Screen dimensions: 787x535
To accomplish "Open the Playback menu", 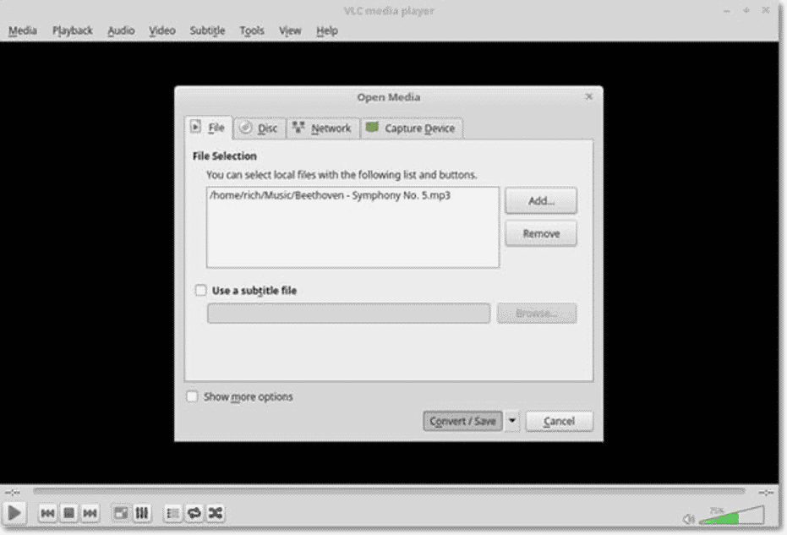I will [73, 30].
